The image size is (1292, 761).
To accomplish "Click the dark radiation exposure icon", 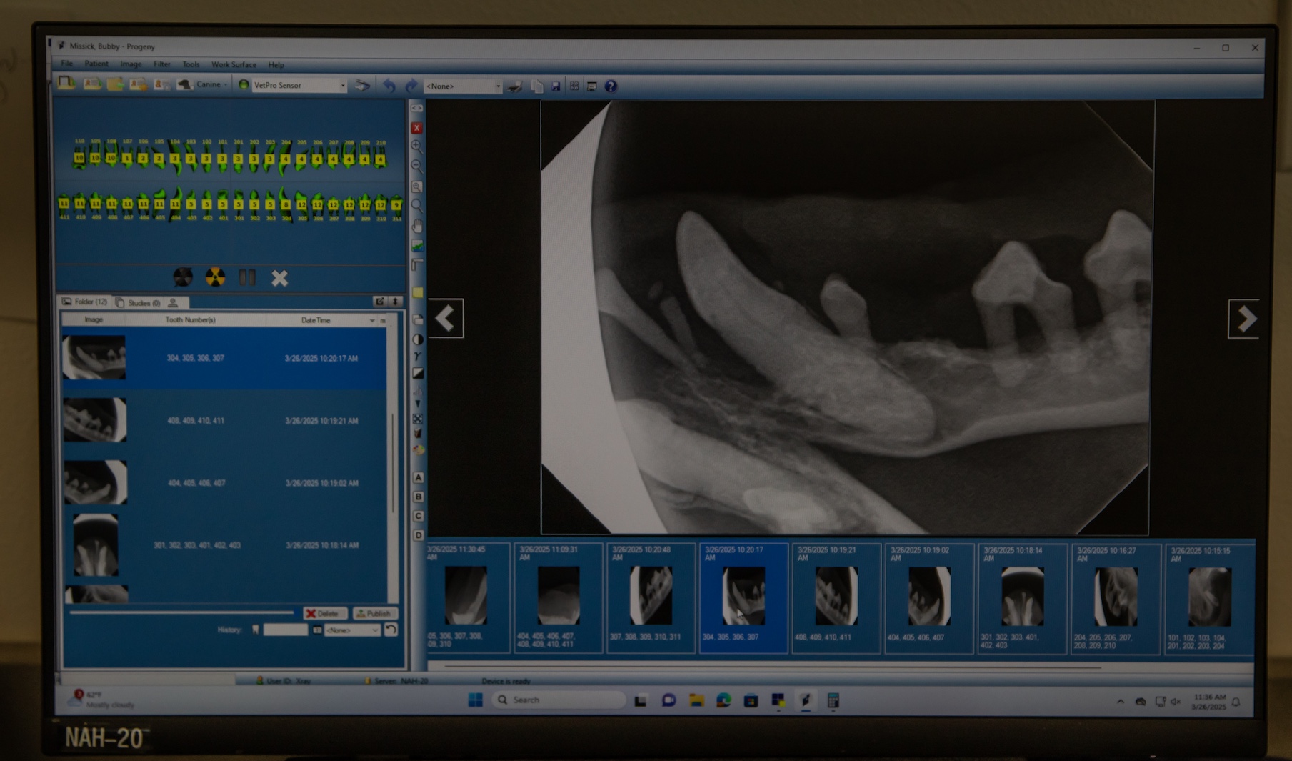I will pos(183,277).
